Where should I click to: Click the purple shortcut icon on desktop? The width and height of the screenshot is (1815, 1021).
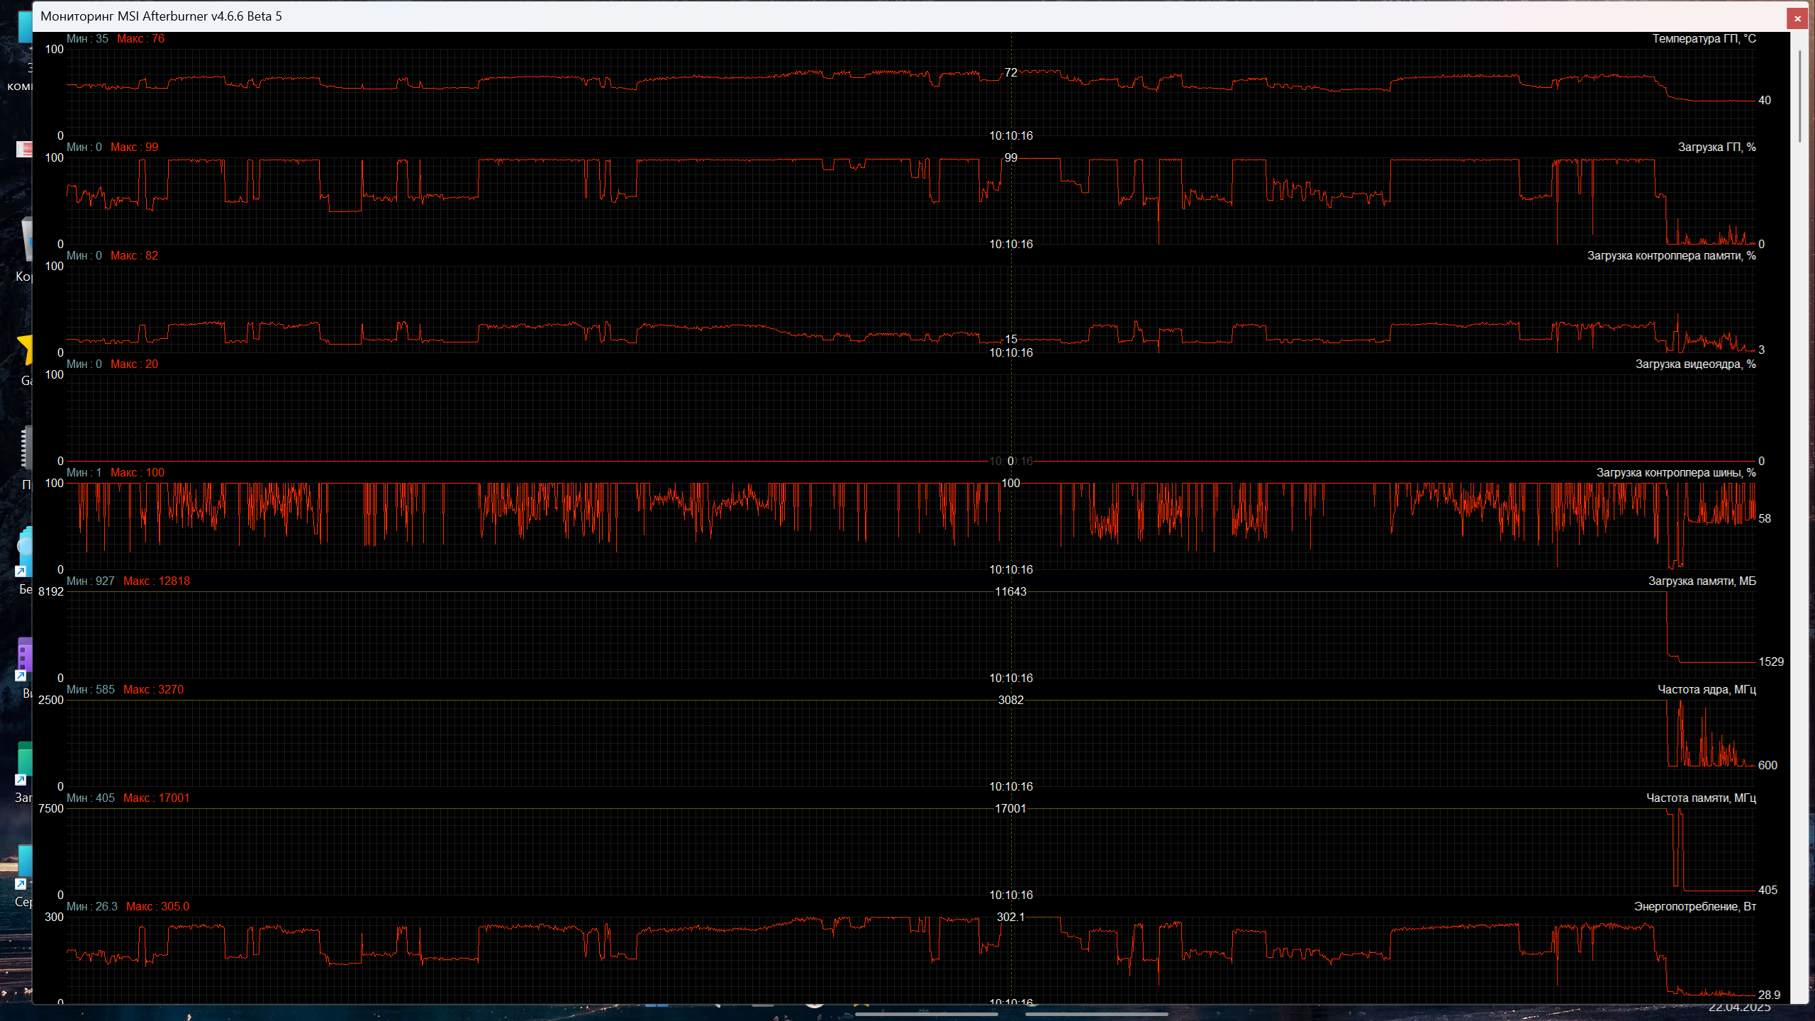pyautogui.click(x=25, y=656)
